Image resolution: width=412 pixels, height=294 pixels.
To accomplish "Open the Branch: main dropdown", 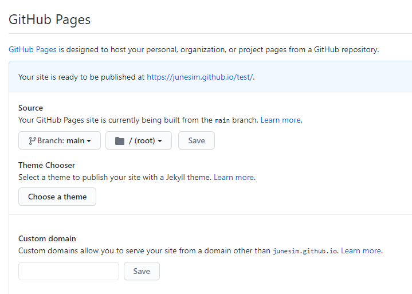I will pos(60,140).
